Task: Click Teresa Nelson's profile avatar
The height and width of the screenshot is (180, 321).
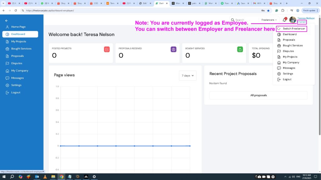Action: pos(293,20)
